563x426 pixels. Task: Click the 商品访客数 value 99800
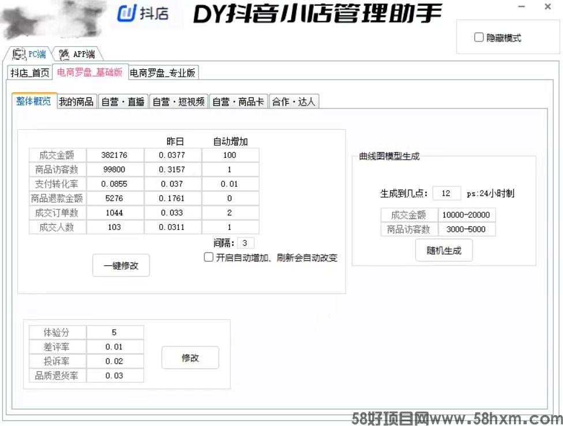point(115,169)
